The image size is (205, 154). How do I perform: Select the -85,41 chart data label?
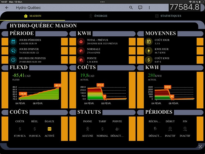pos(58,85)
